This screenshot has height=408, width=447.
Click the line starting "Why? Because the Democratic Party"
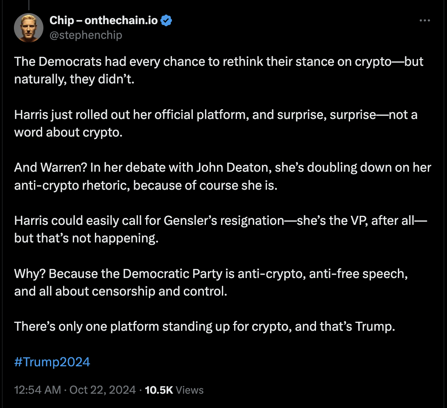[x=211, y=273]
